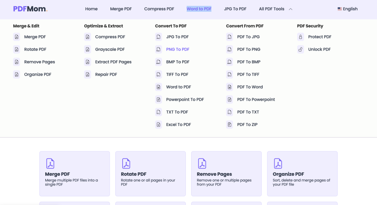Click the Powerpoint To PDF file icon
377x205 pixels.
159,100
